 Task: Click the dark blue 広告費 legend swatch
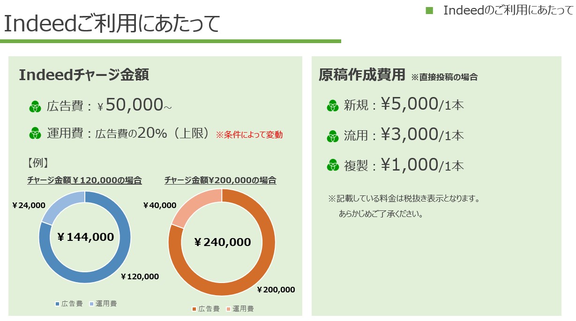(58, 304)
